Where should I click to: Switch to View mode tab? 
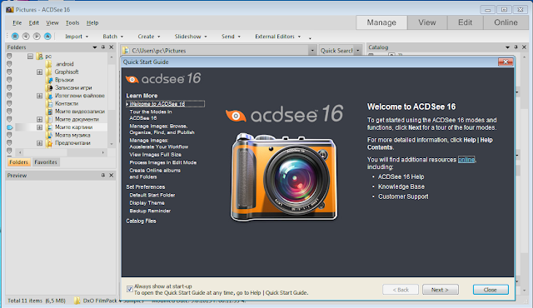point(427,22)
